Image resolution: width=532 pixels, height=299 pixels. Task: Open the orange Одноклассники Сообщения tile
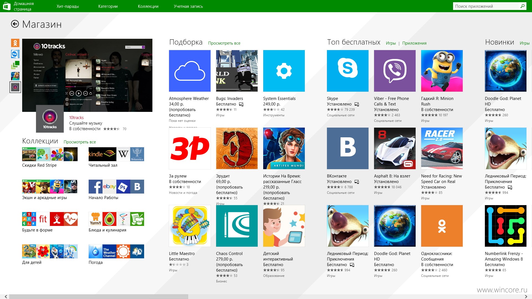(x=442, y=226)
